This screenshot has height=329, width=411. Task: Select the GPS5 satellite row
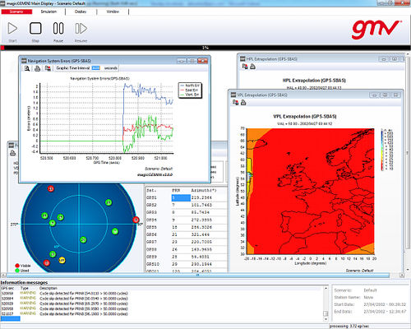pos(187,227)
